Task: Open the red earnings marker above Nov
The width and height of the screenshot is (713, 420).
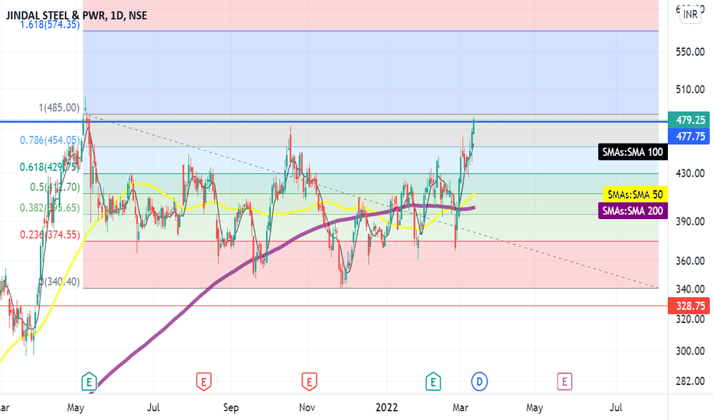Action: [x=309, y=381]
